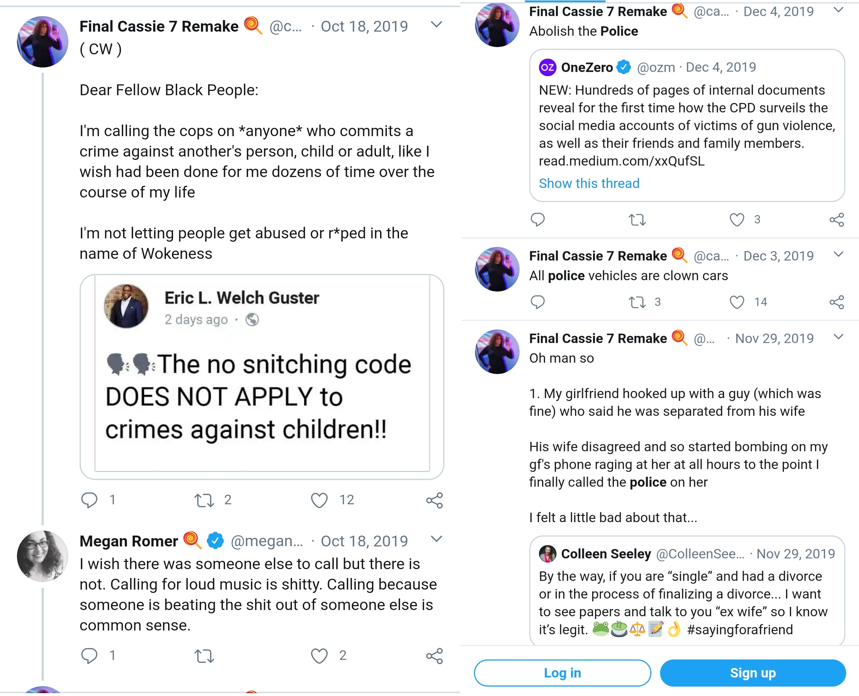Open the options chevron on Oct 18 Cassie tweet
Viewport: 859px width, 696px height.
(436, 25)
